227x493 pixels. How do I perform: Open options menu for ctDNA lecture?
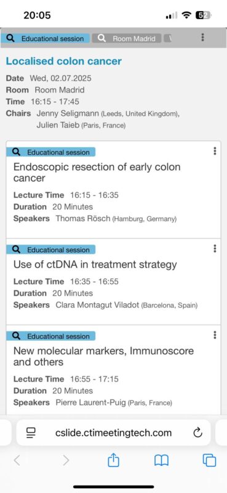coord(215,248)
